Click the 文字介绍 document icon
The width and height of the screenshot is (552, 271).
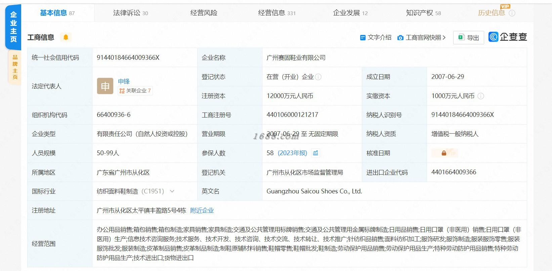[x=363, y=38]
